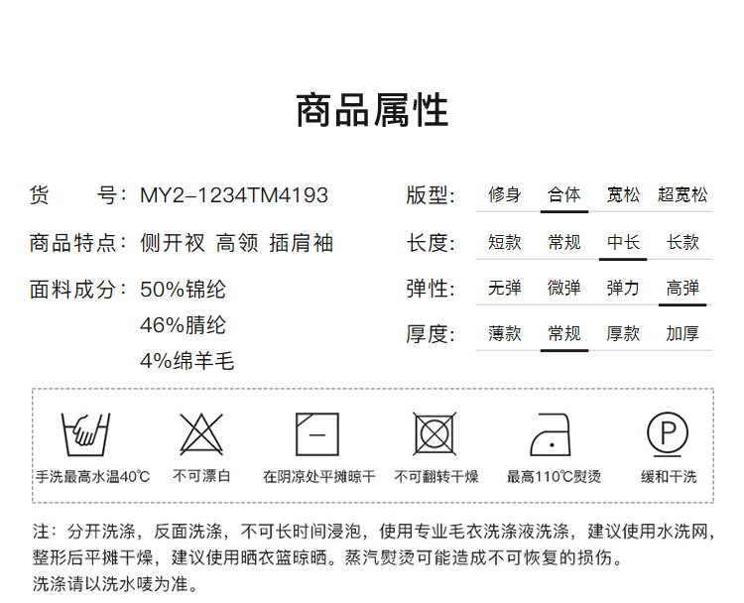Click the product number MY2-1234TM4193
The height and width of the screenshot is (603, 744).
233,195
